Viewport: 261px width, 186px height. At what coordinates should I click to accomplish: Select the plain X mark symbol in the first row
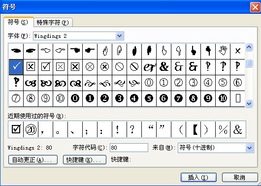pos(237,51)
